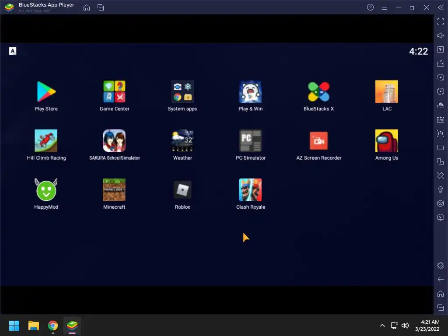Image resolution: width=448 pixels, height=336 pixels.
Task: Click the sidebar back arrow
Action: point(441,280)
